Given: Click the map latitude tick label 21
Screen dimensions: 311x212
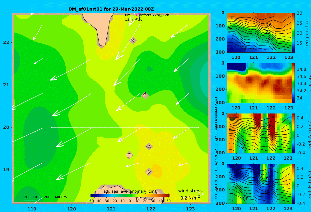Looking at the screenshot, I should click(6, 85).
